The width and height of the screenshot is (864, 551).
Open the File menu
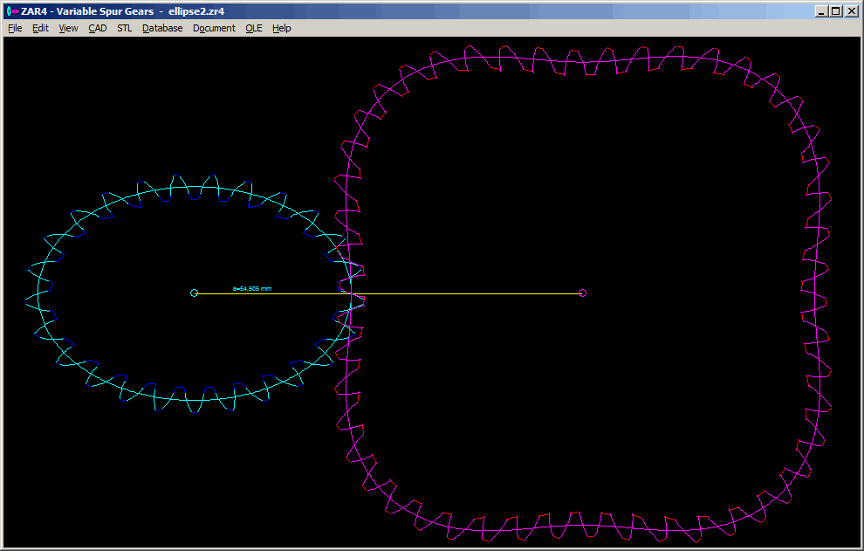coord(15,28)
